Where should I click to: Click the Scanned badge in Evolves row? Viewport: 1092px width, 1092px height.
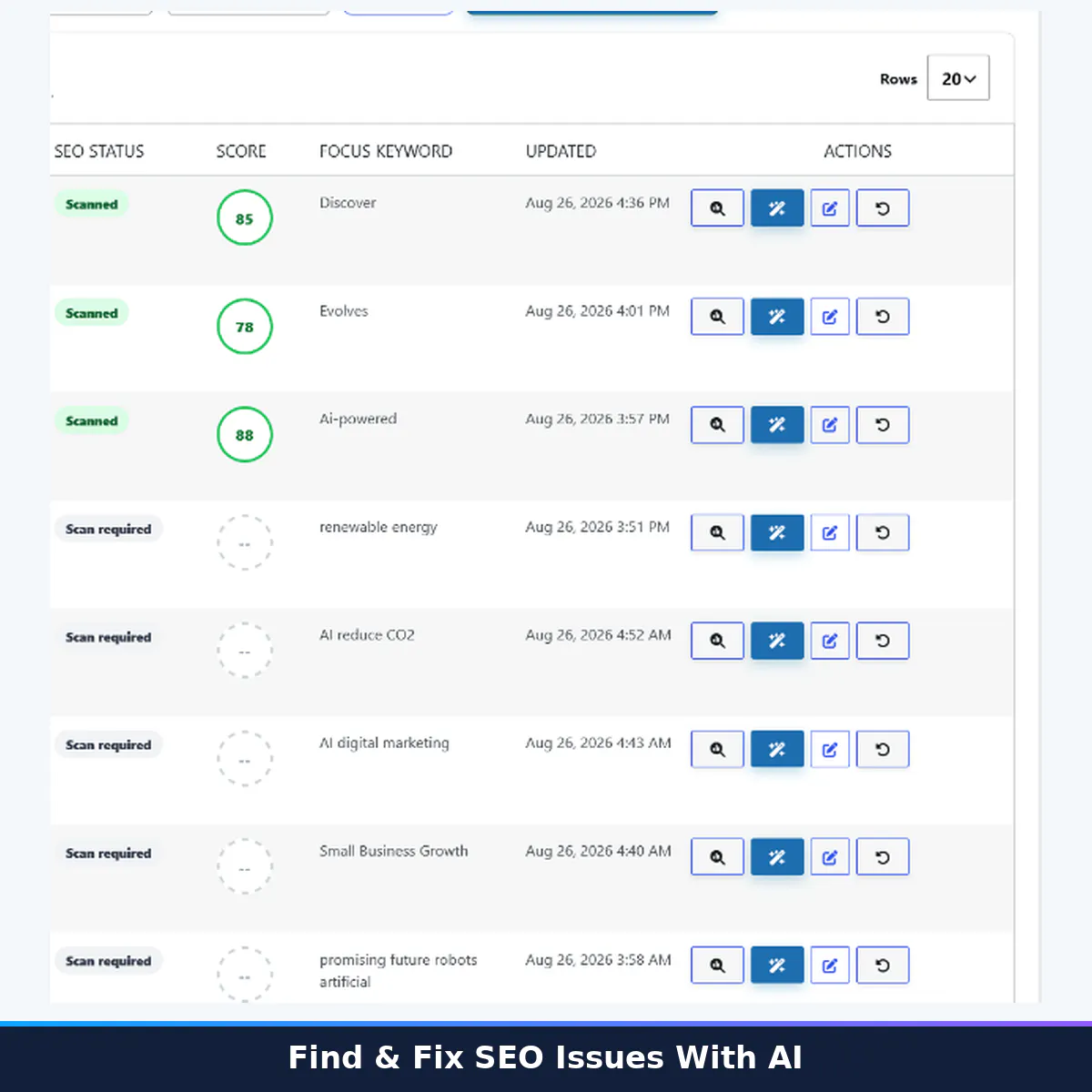(x=92, y=313)
